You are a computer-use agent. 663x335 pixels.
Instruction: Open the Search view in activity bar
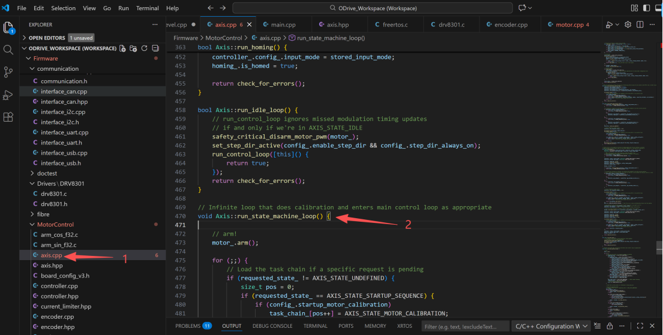[8, 50]
